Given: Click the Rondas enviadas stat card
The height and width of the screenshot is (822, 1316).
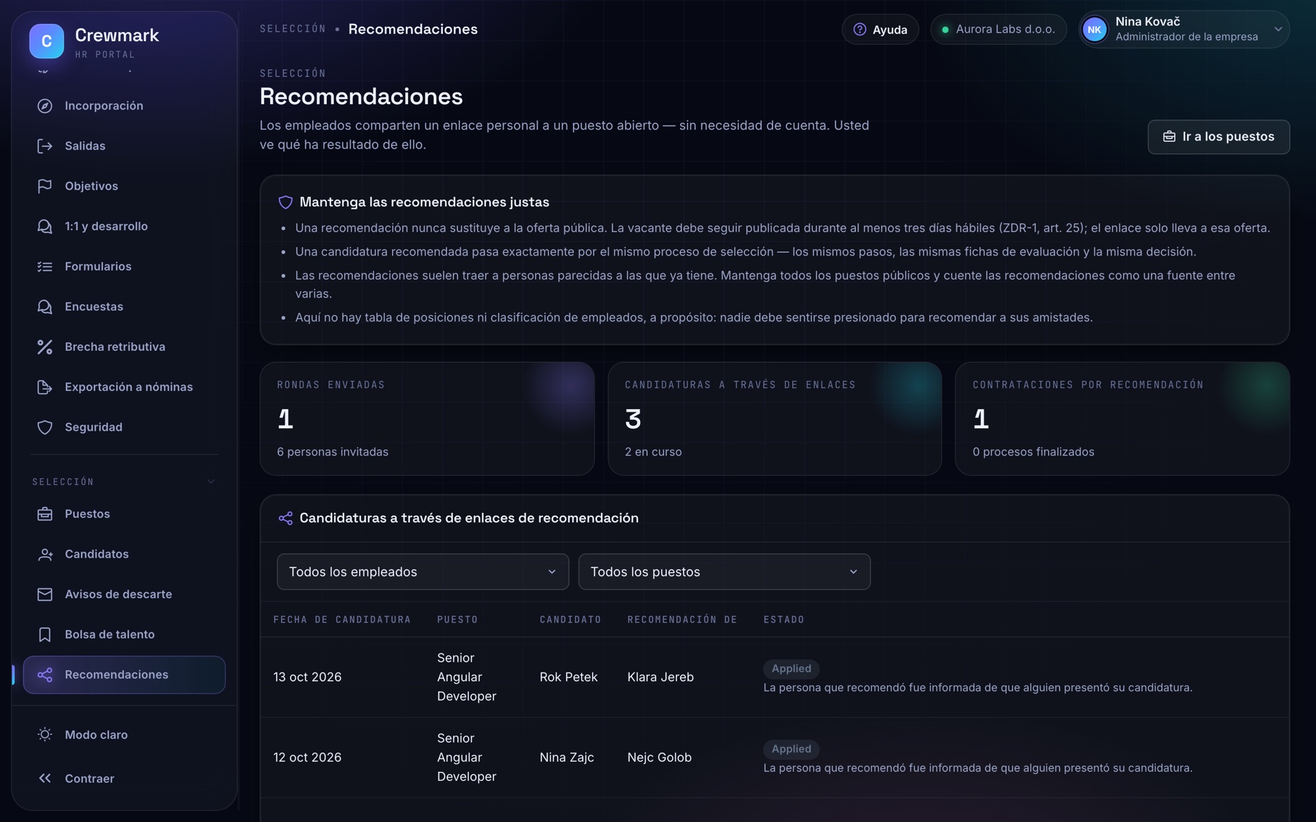Looking at the screenshot, I should [427, 419].
